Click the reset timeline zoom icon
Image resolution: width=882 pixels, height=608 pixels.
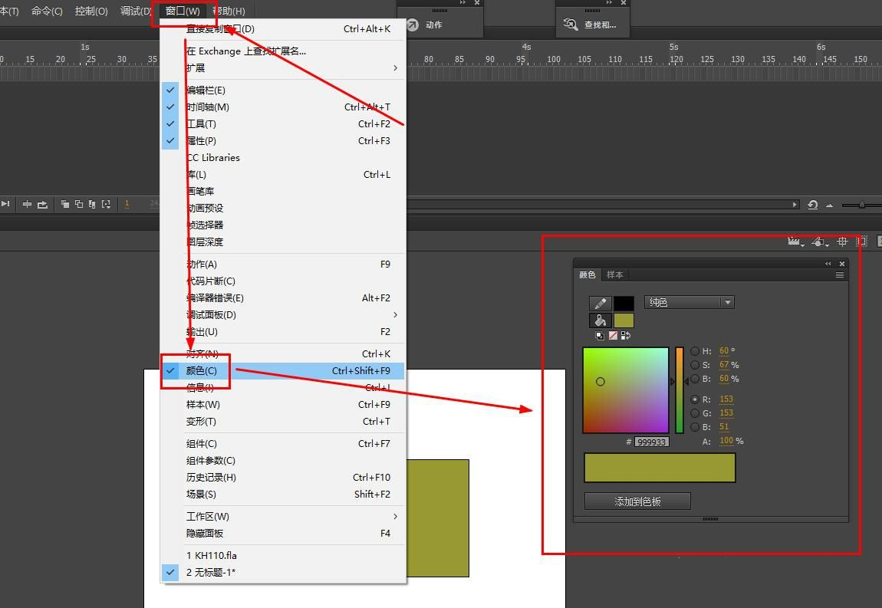click(812, 205)
